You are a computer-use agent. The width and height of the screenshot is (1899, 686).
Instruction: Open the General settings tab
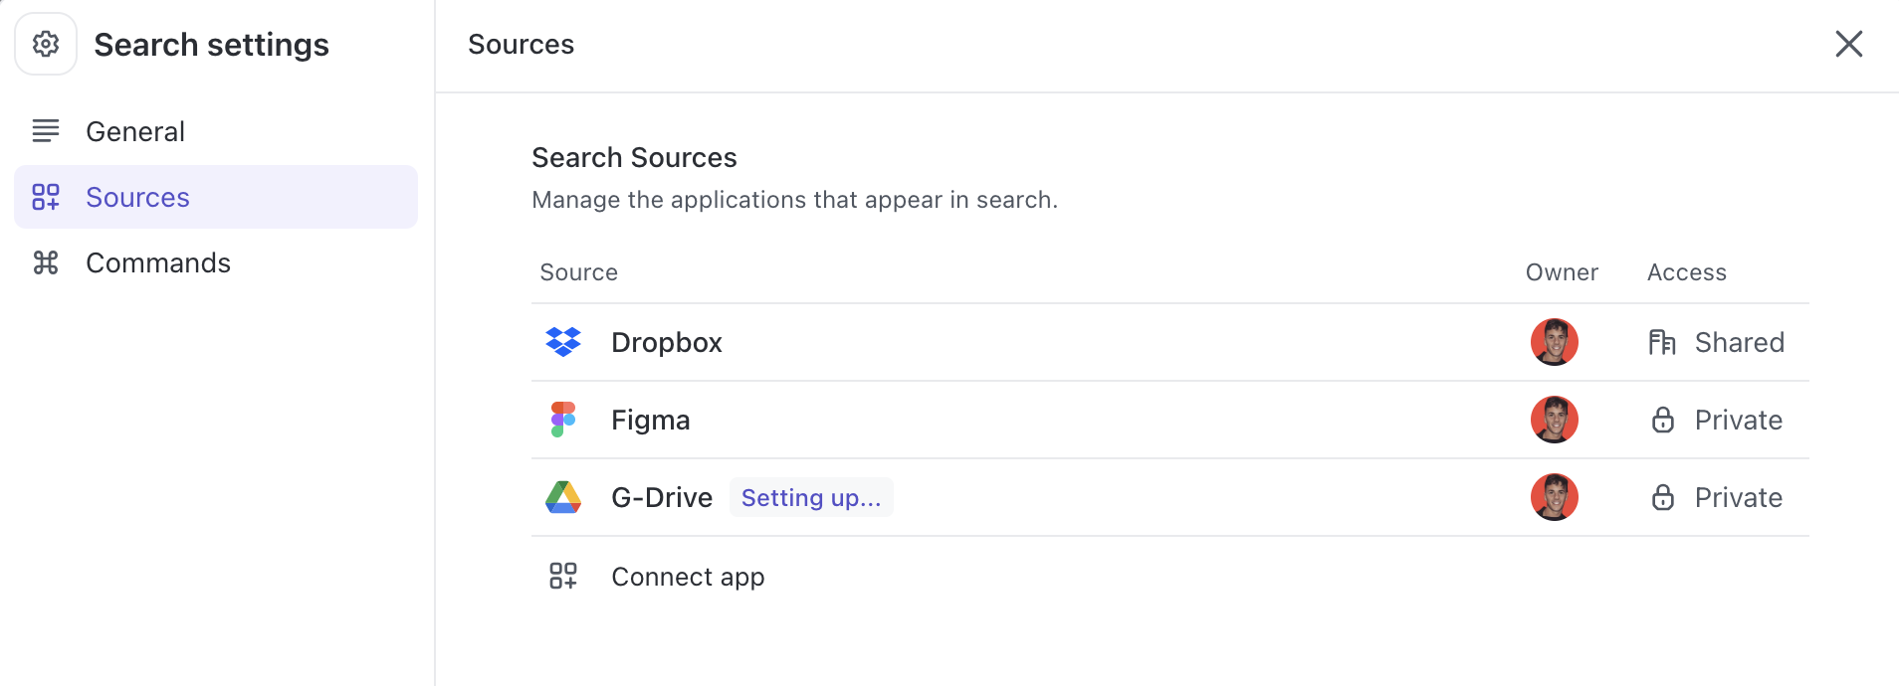(135, 131)
